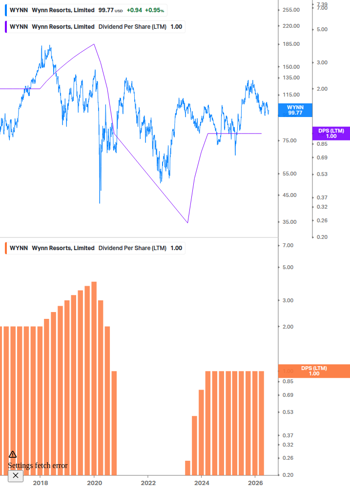The width and height of the screenshot is (350, 490).
Task: Click the 75.00 price axis value
Action: coord(289,140)
